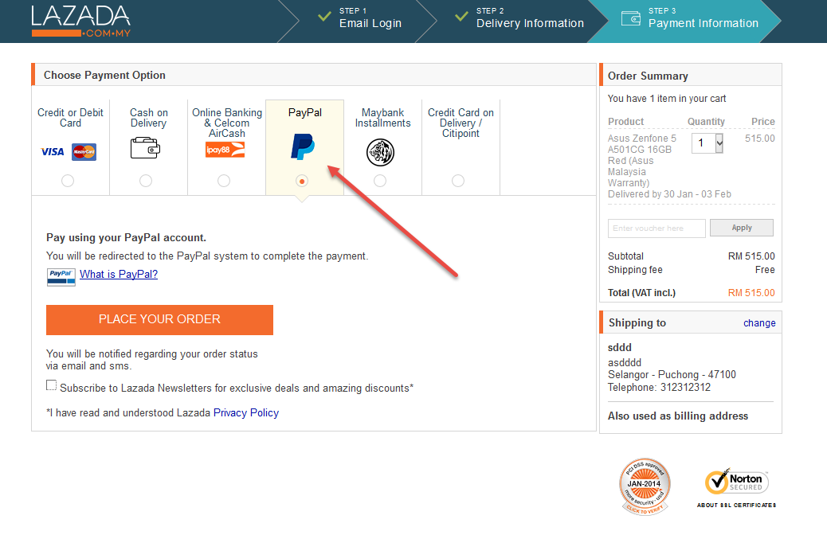The width and height of the screenshot is (827, 535).
Task: Open the Privacy Policy link
Action: 245,412
